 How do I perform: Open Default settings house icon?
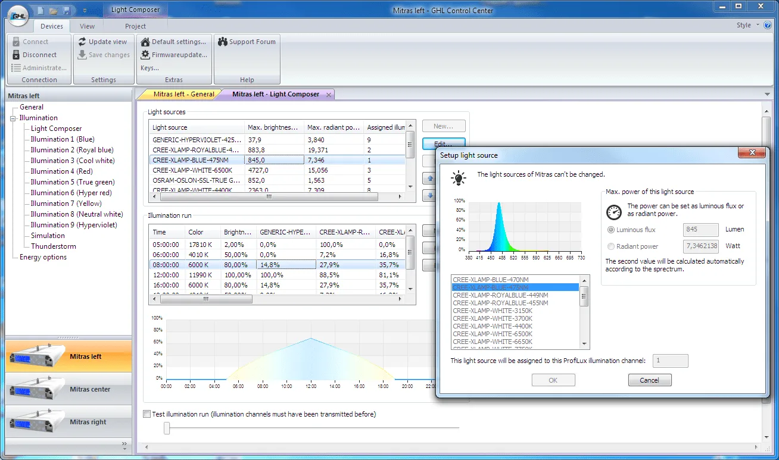click(145, 42)
